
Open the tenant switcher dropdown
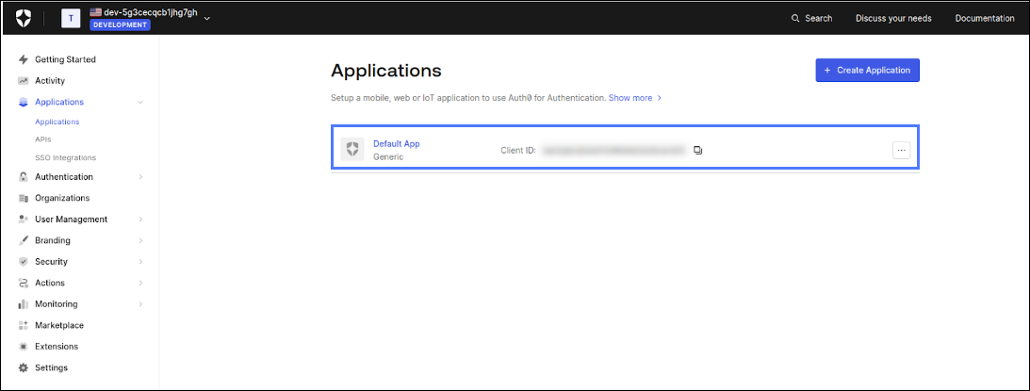206,18
